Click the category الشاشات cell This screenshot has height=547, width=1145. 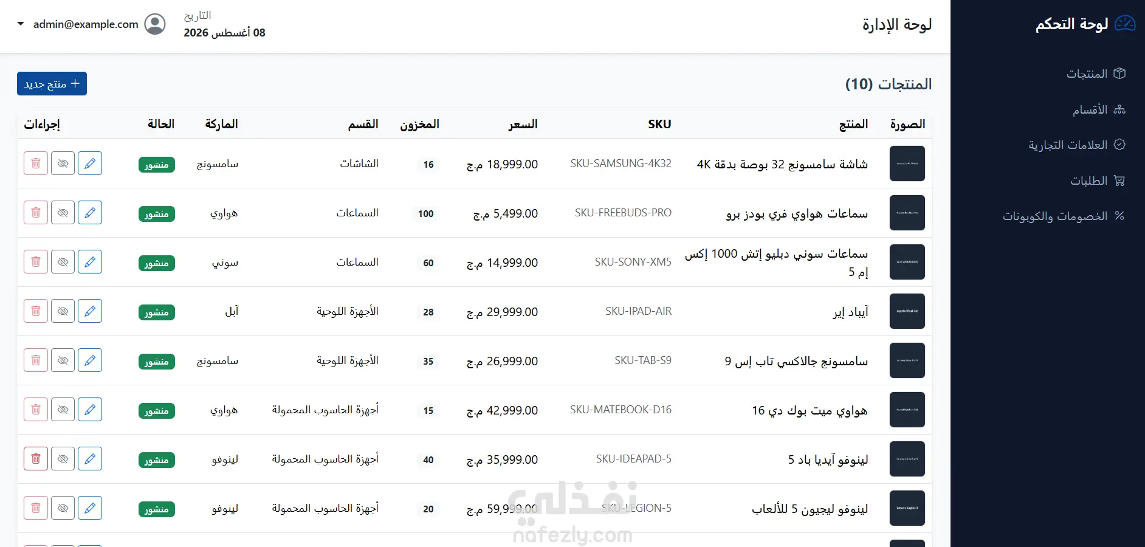click(x=359, y=163)
